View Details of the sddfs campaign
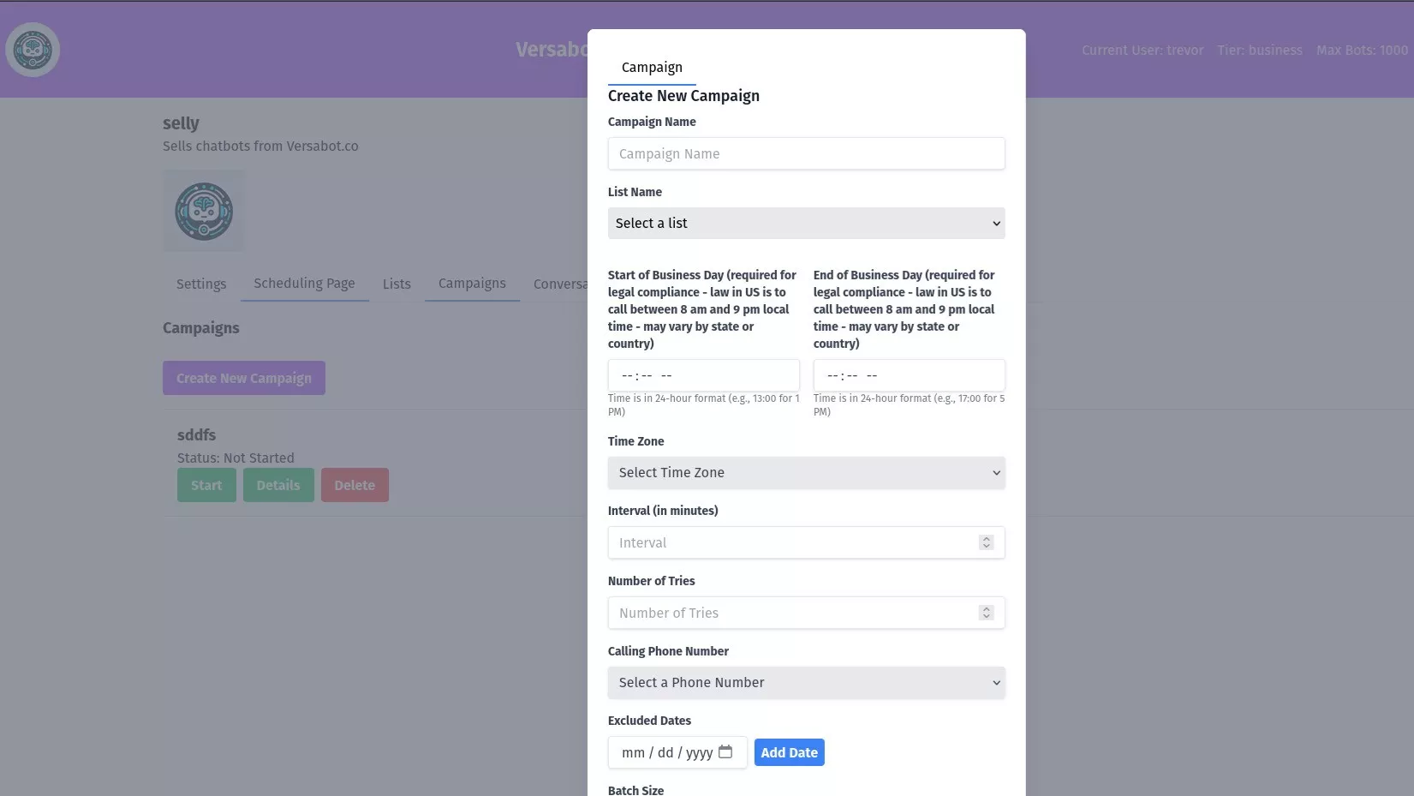Screen dimensions: 1414x796 (278, 485)
